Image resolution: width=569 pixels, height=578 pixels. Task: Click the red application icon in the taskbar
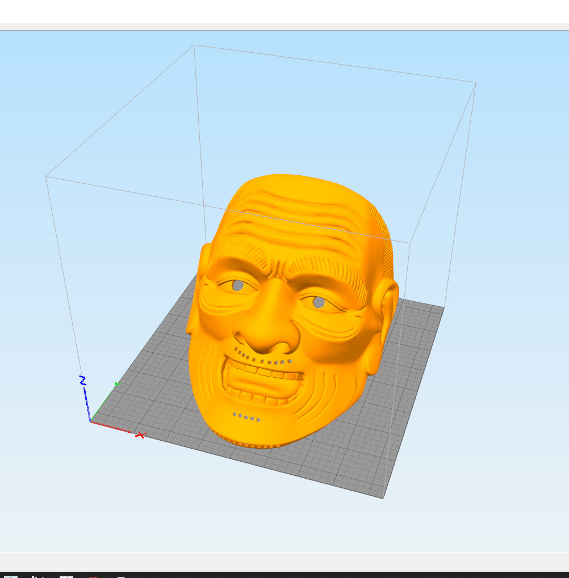tap(94, 576)
